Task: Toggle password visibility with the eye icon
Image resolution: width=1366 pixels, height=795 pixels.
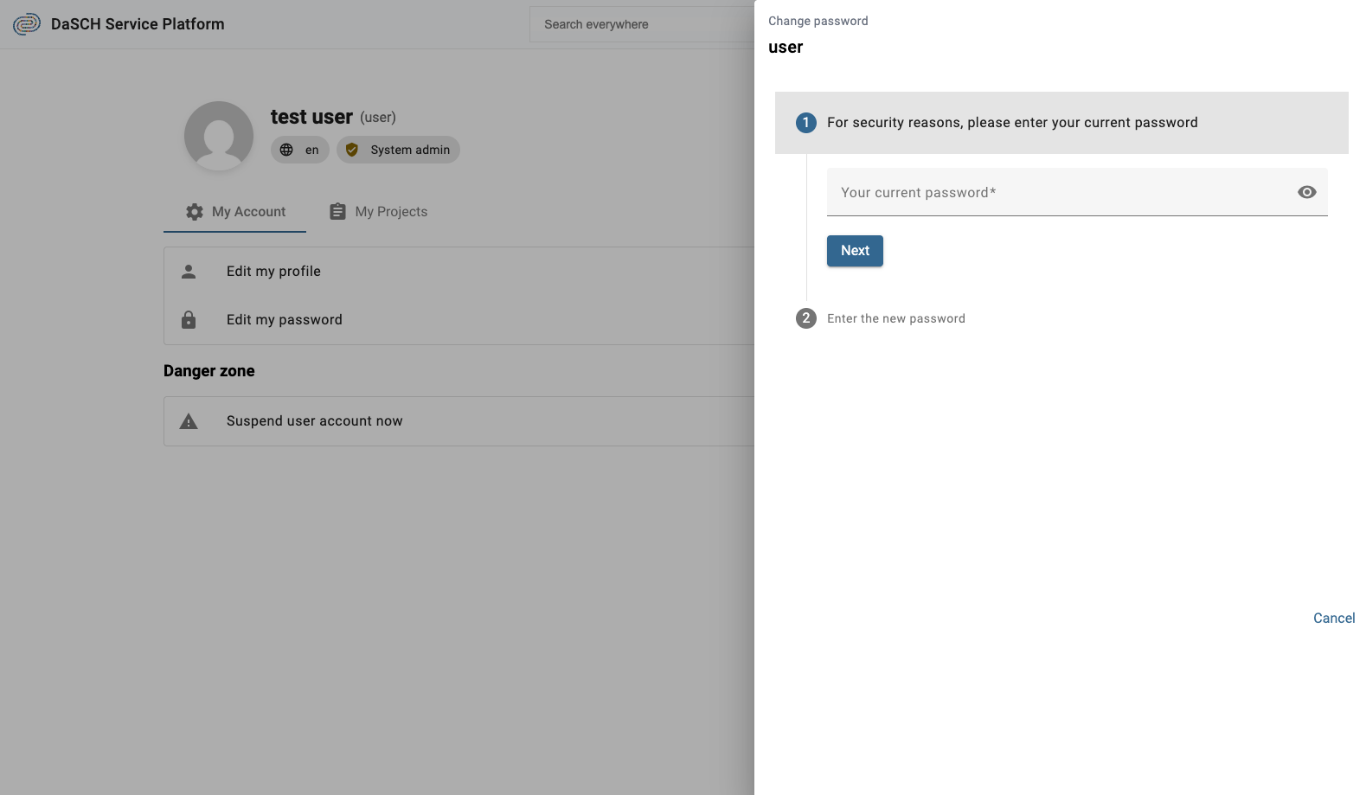Action: [x=1306, y=192]
